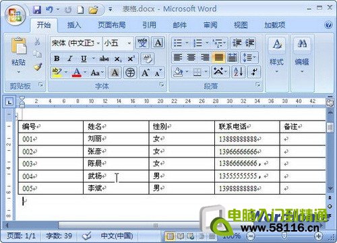Open the 插入 tab

point(74,25)
